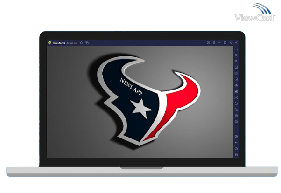Screen dimensions: 281x193
Task: Maximize the BlueStacks window
Action: pyautogui.click(x=225, y=43)
